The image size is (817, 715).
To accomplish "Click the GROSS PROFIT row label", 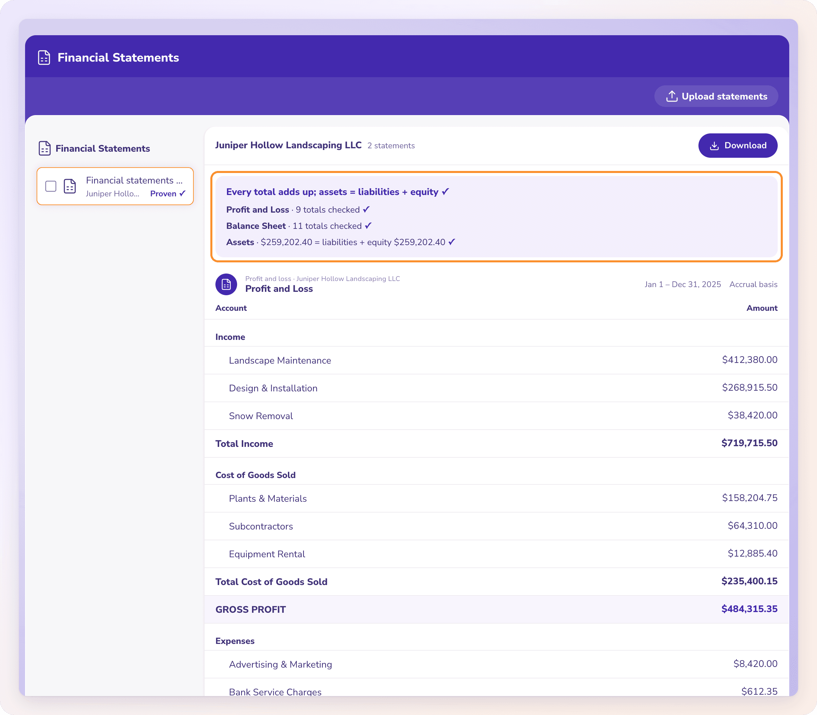I will pos(251,609).
